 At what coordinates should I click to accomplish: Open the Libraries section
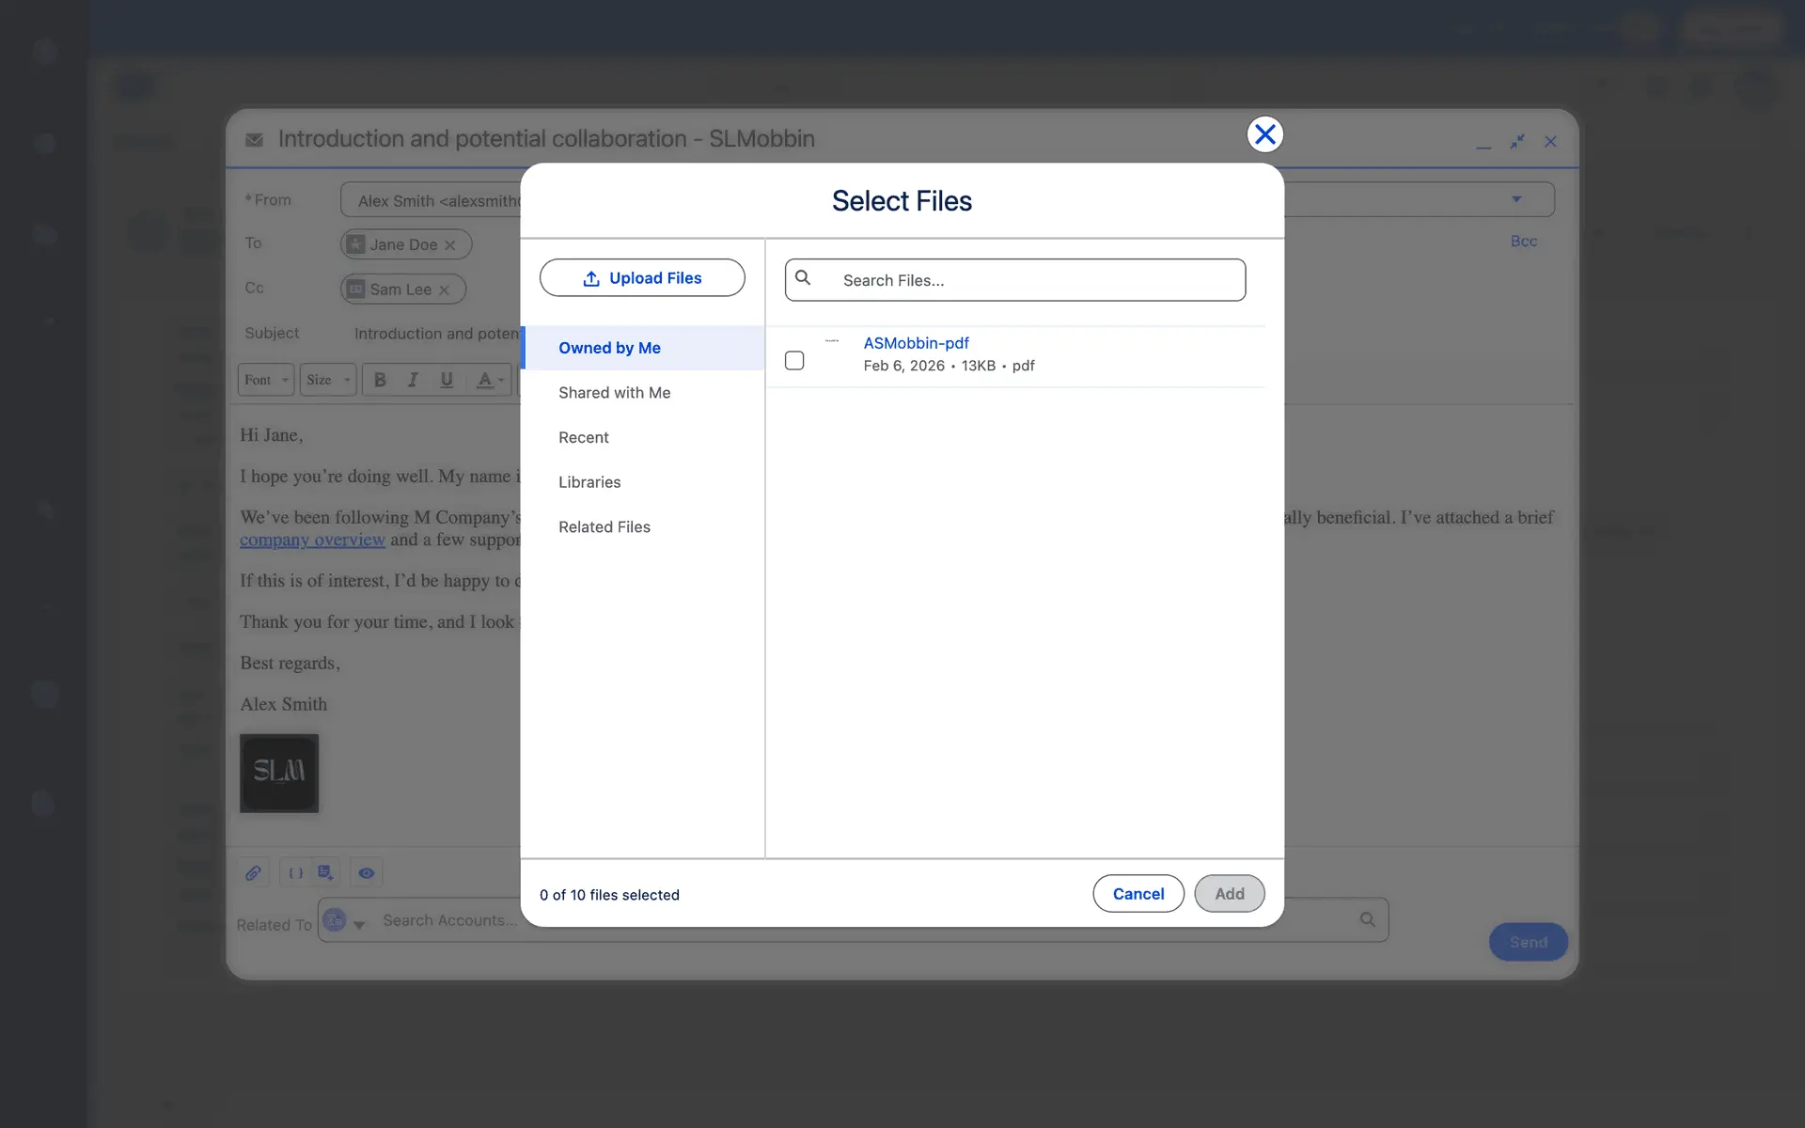click(x=589, y=482)
